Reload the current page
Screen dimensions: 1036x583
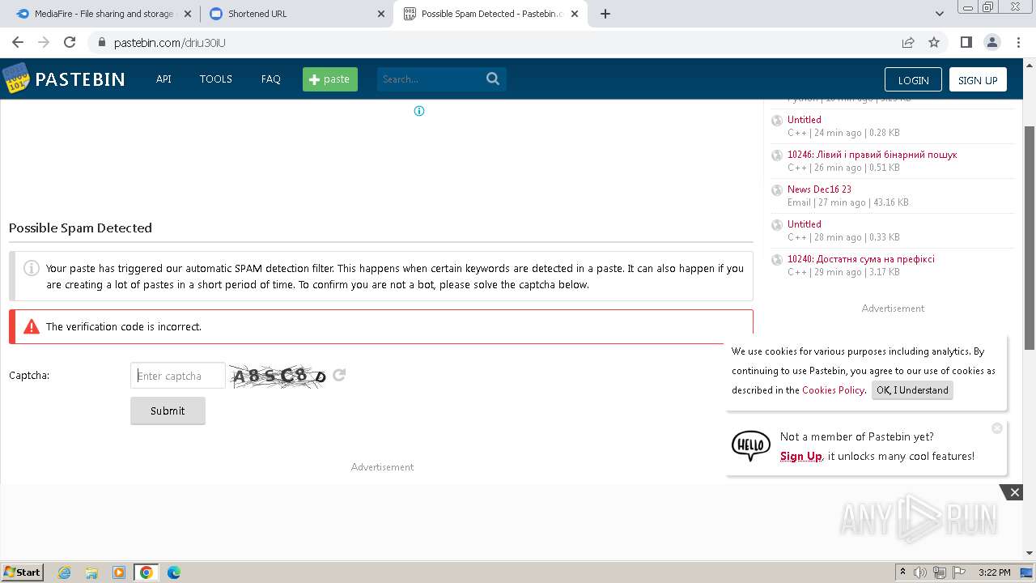click(x=70, y=42)
